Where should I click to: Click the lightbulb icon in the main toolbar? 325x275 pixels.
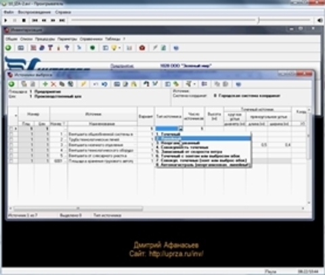[114, 48]
